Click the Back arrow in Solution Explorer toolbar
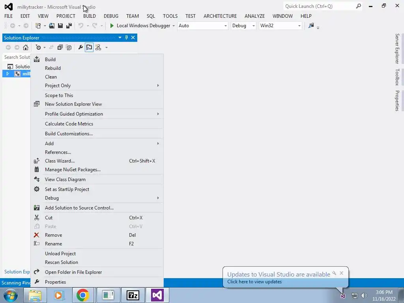This screenshot has height=303, width=404. tap(8, 47)
